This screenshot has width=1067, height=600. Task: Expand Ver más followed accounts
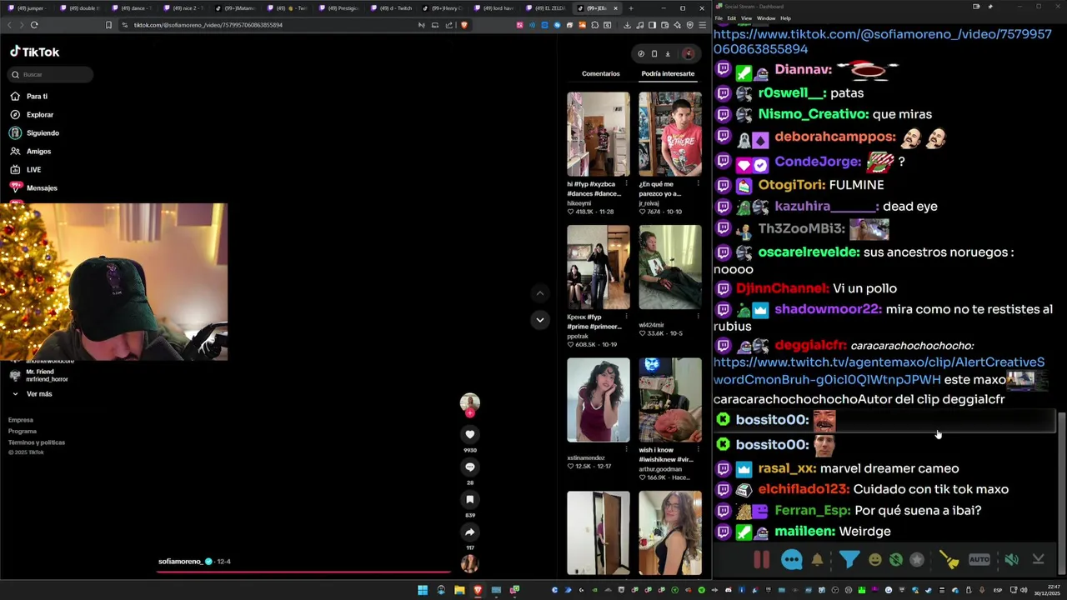tap(38, 393)
